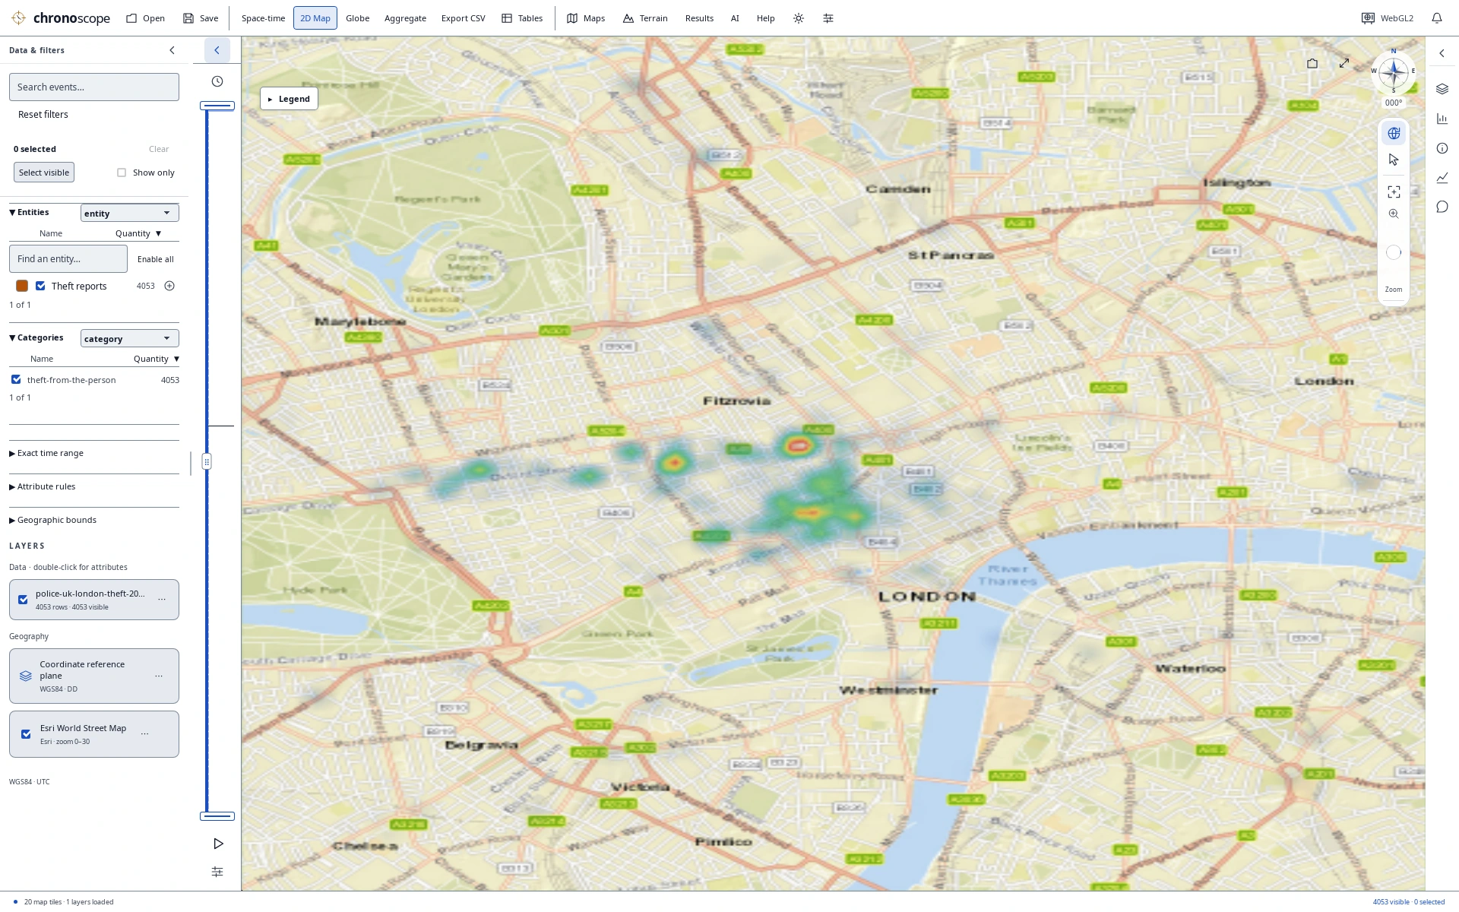Click Enable all entities
The height and width of the screenshot is (912, 1459).
click(156, 259)
